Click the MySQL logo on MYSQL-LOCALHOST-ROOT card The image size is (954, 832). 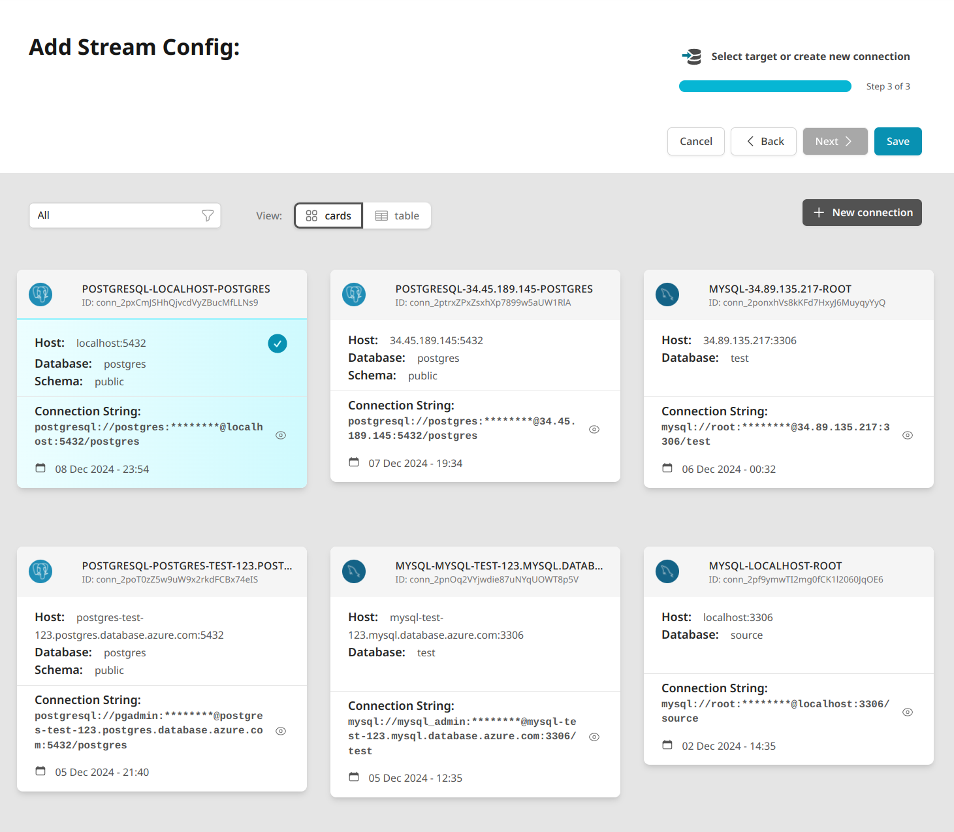click(x=667, y=571)
